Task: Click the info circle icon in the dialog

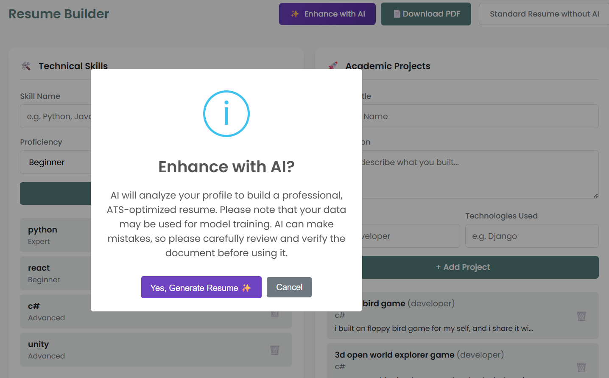Action: tap(226, 114)
